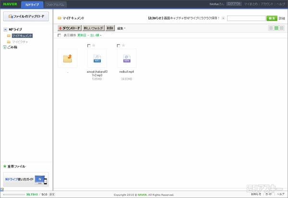
Task: Click マイドキュメント breadcrumb title
Action: [x=73, y=18]
